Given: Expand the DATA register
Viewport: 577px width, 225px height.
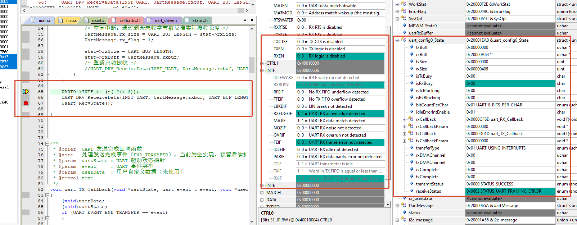Looking at the screenshot, I should 262,200.
